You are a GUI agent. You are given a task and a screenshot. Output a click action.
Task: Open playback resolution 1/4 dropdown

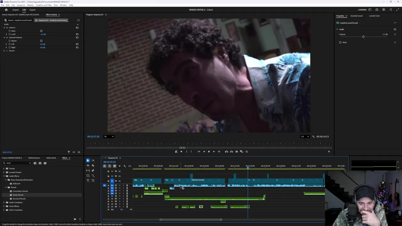[x=305, y=137]
